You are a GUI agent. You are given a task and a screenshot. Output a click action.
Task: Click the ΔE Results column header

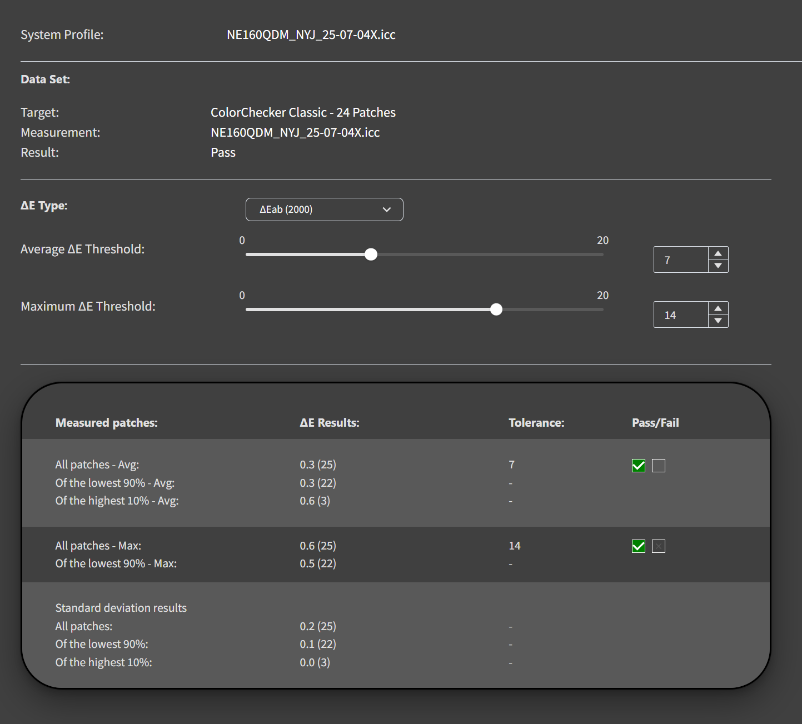[x=330, y=422]
